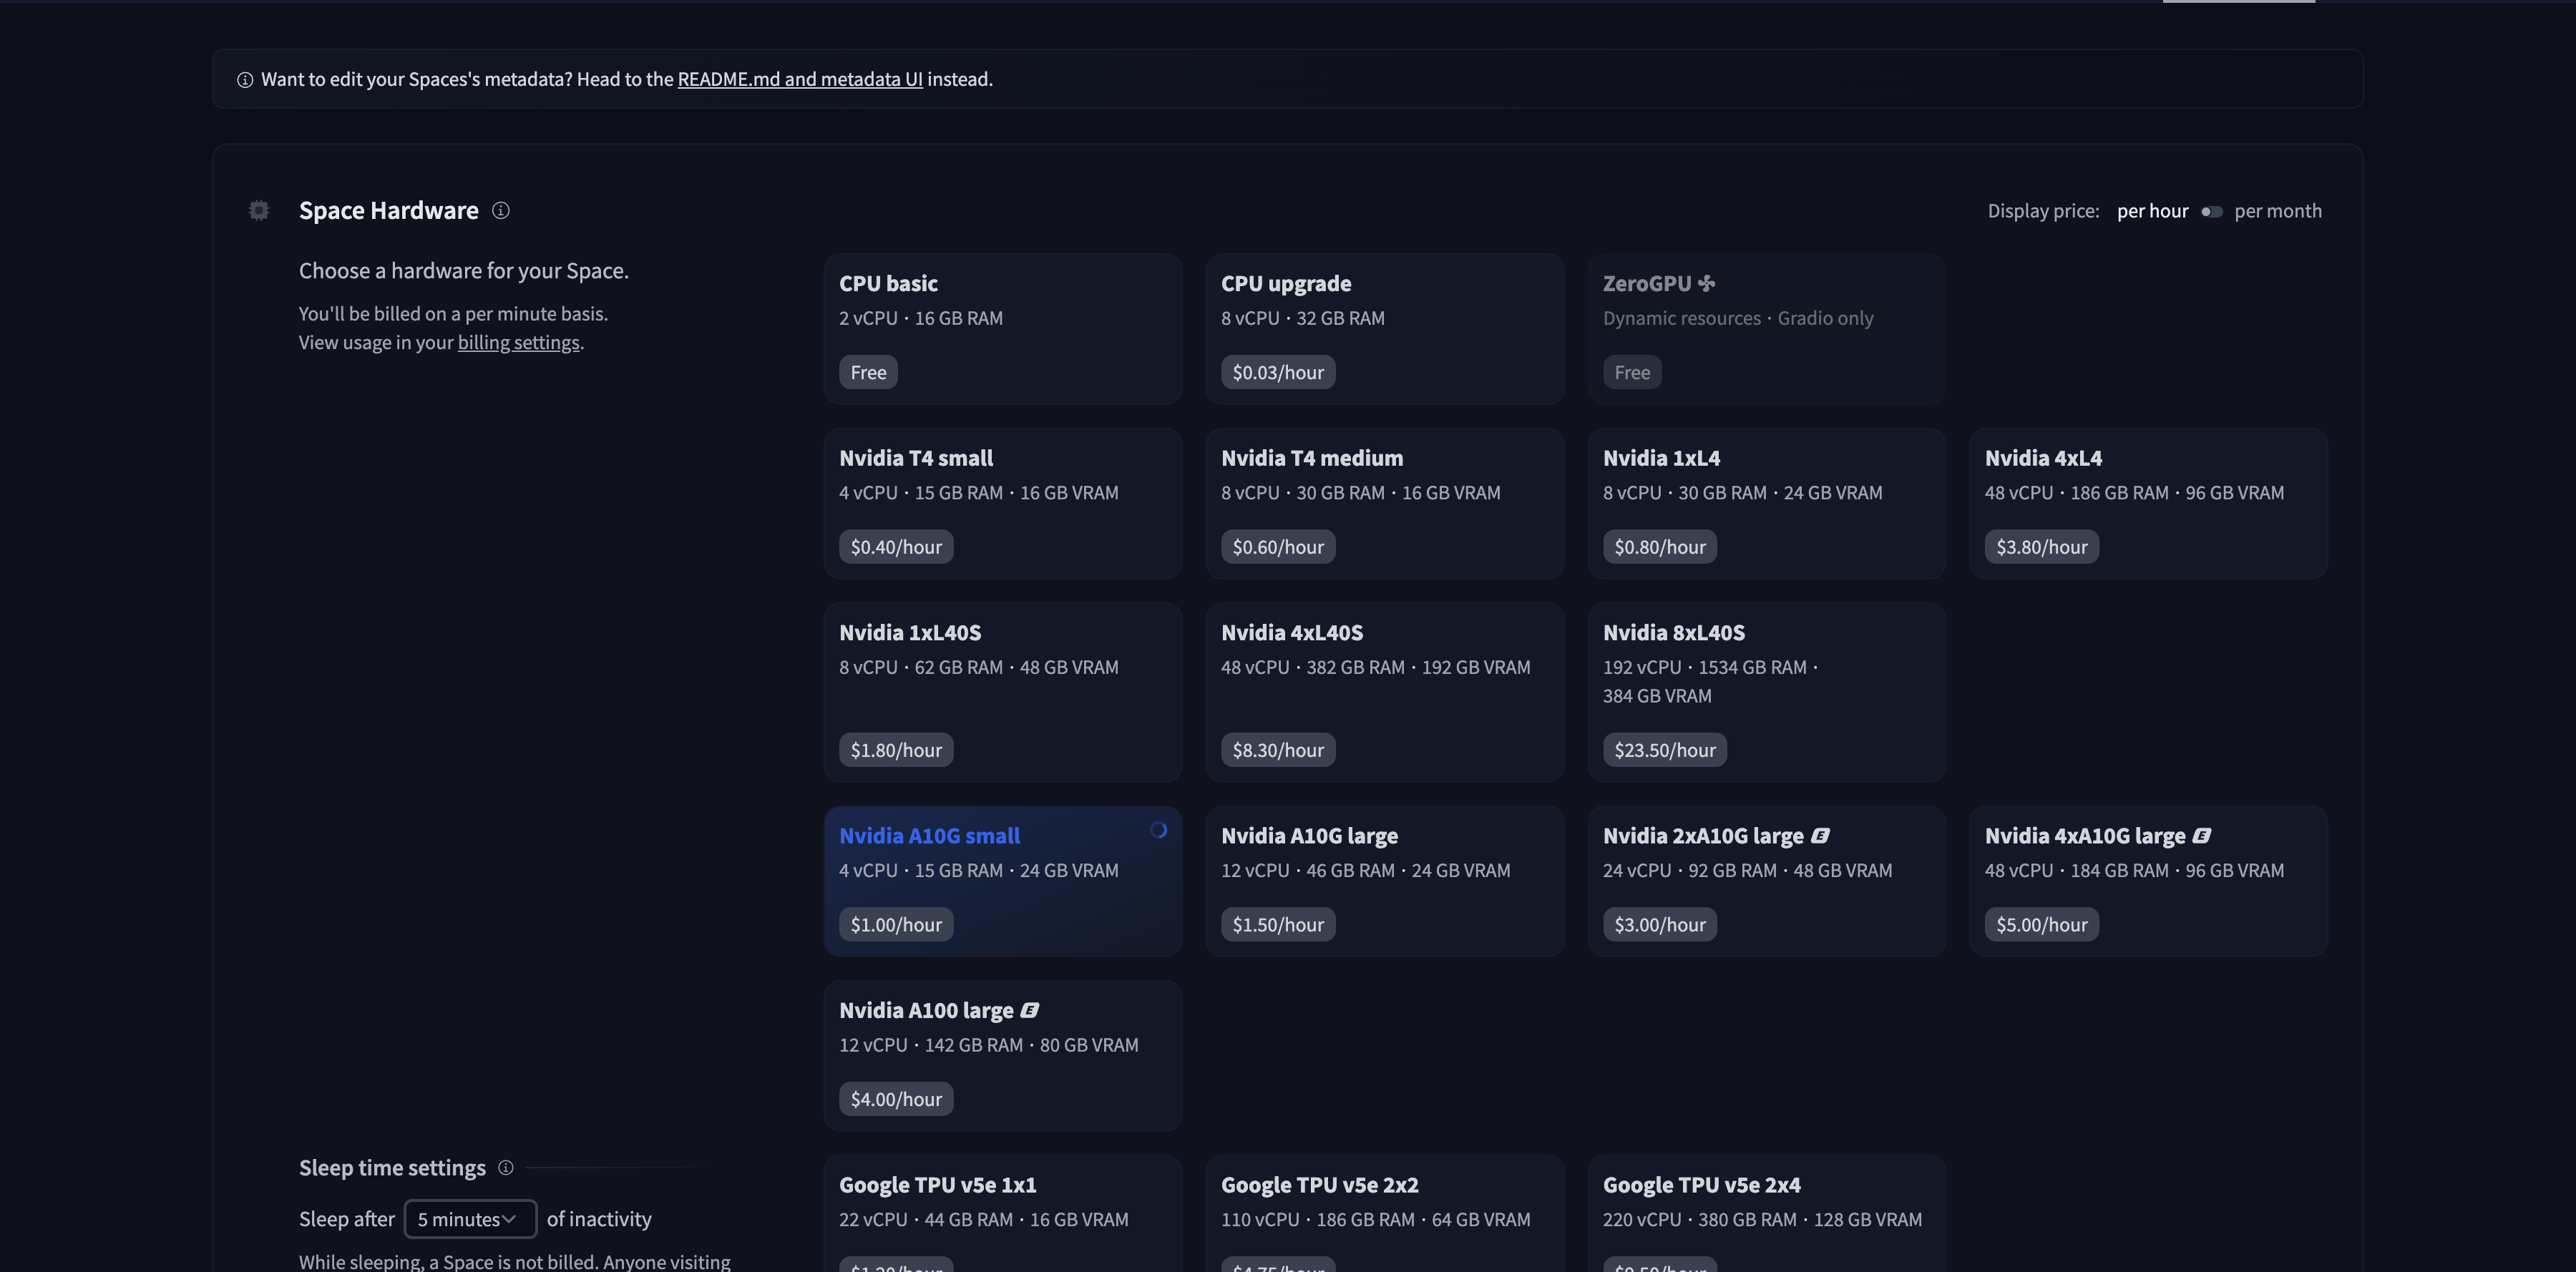
Task: Click the $0.60/hour price badge
Action: pos(1278,547)
